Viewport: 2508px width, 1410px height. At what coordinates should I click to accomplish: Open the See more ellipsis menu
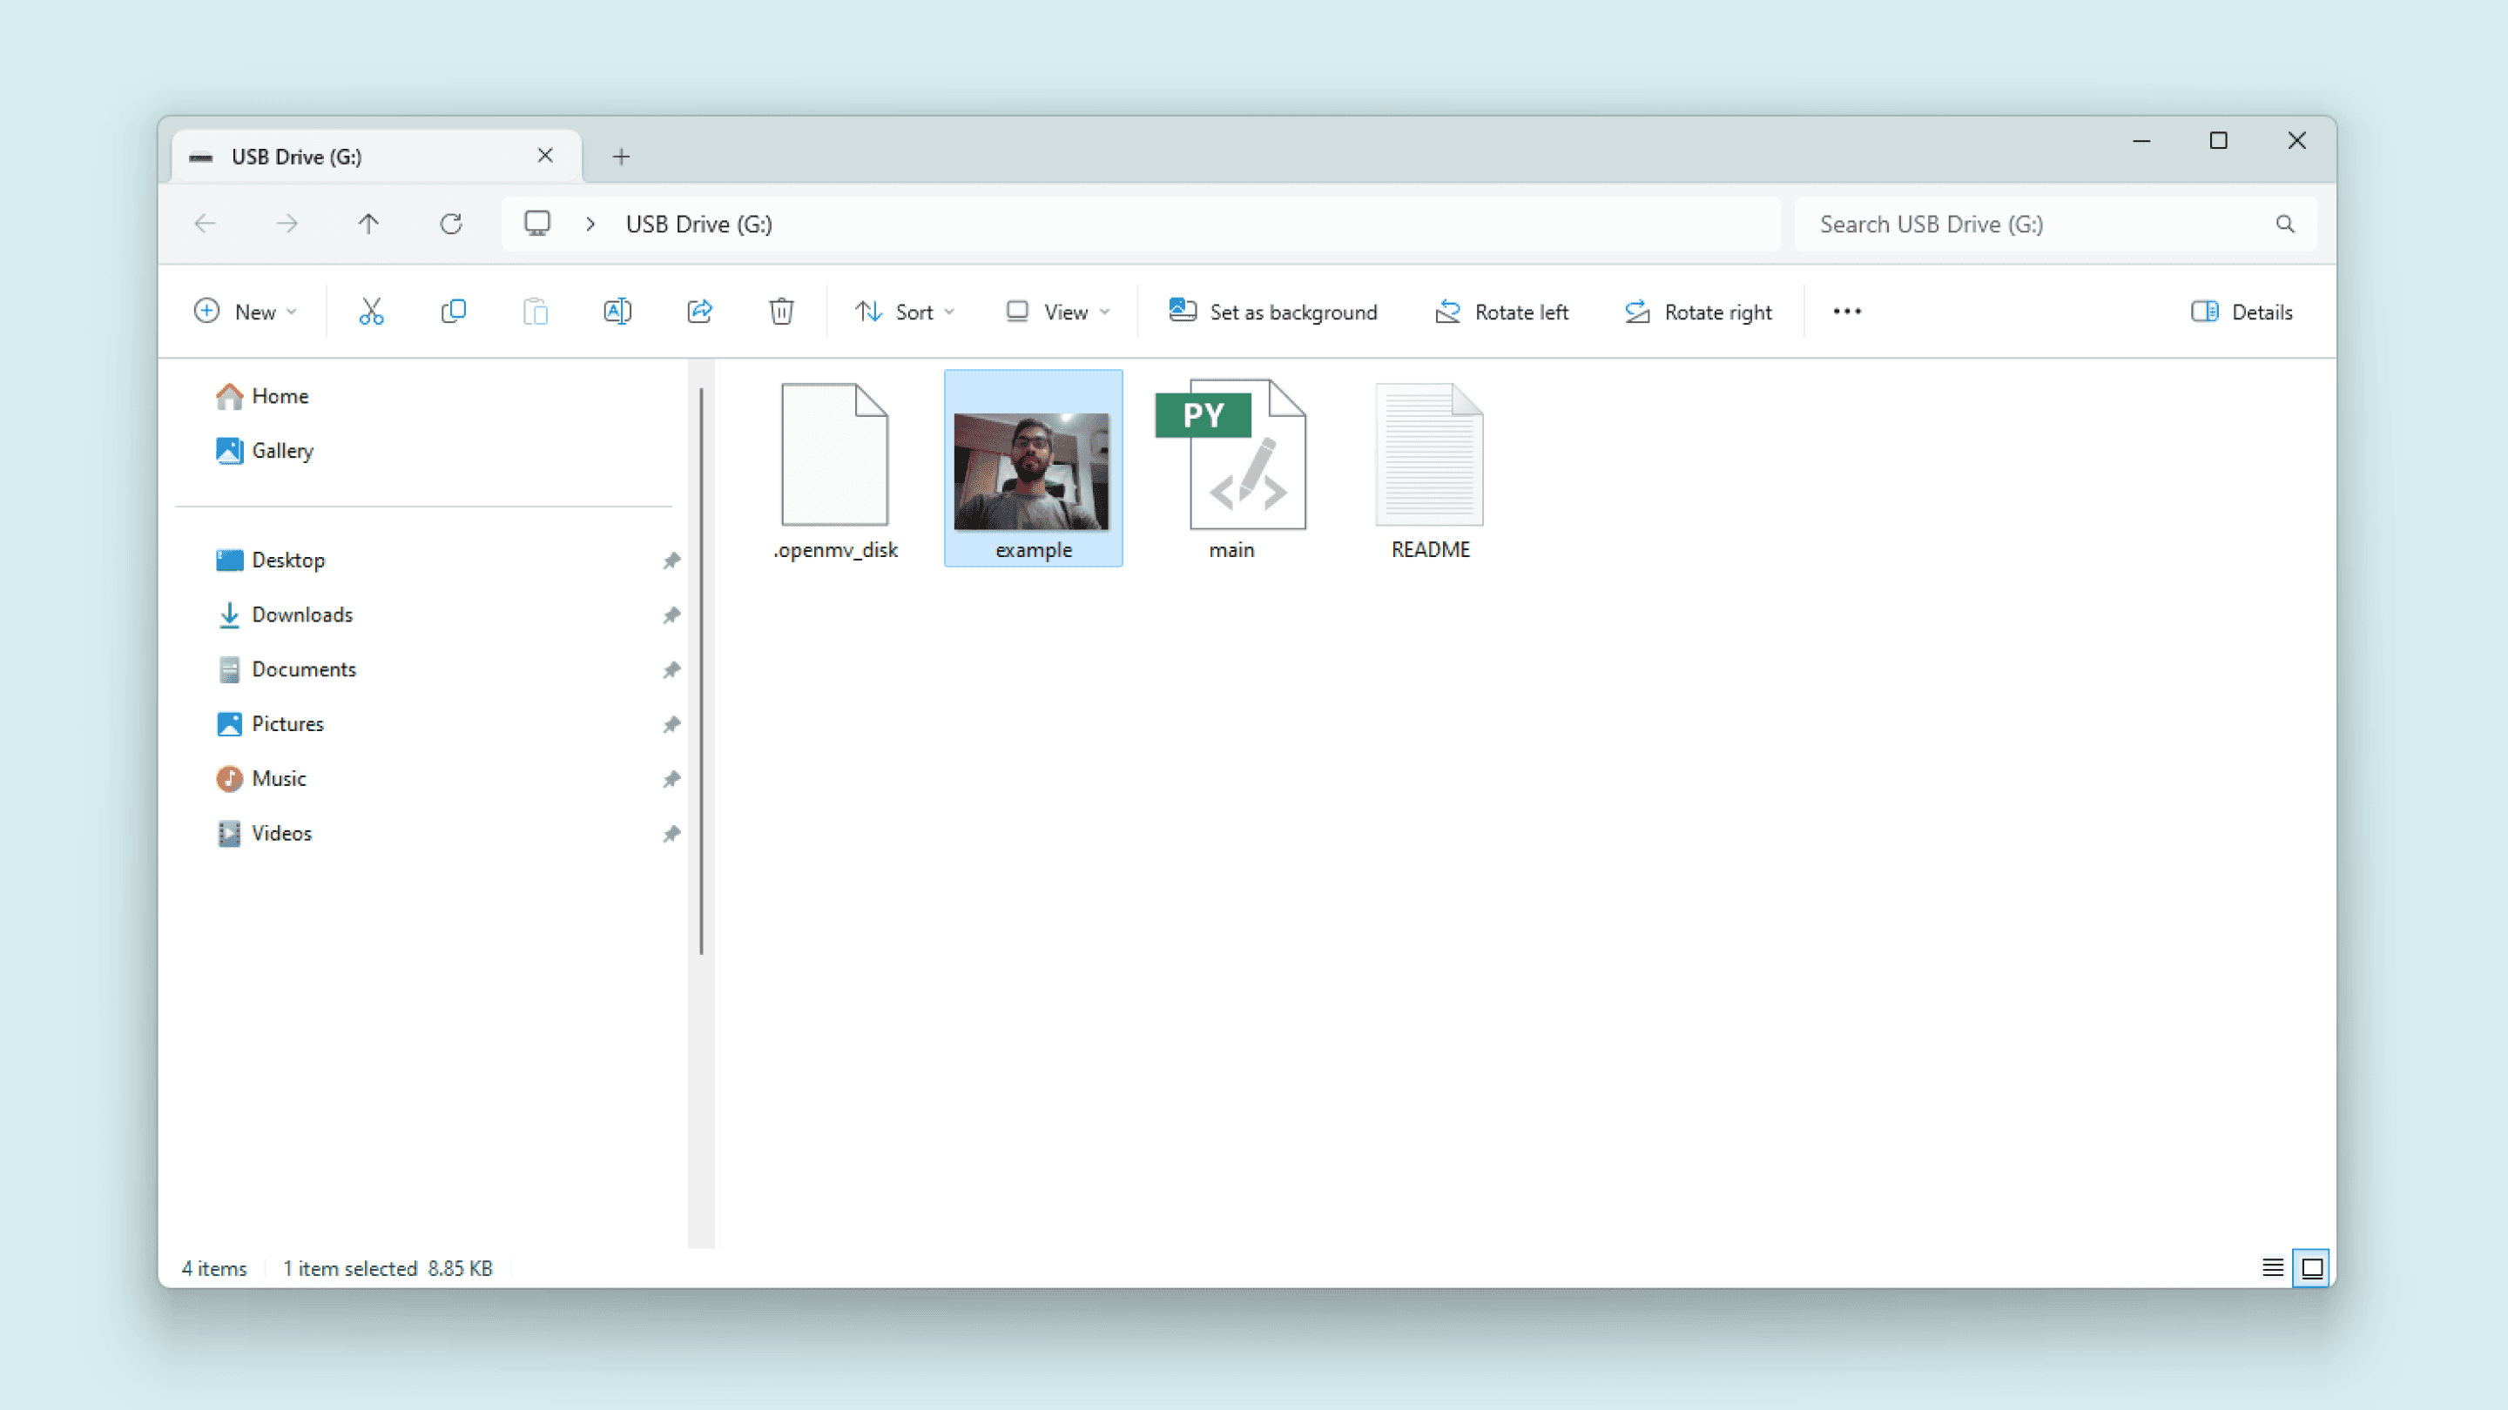(1847, 312)
